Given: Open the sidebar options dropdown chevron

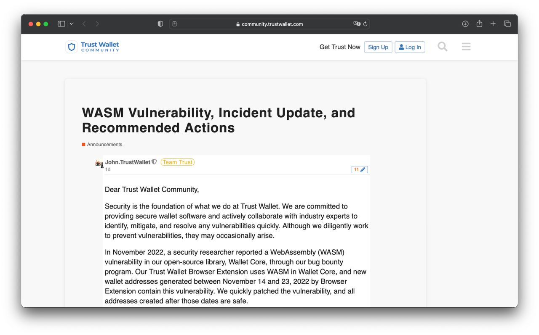Looking at the screenshot, I should pyautogui.click(x=71, y=24).
